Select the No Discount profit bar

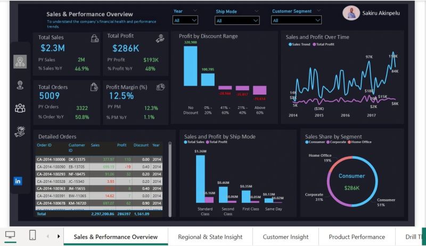[191, 66]
